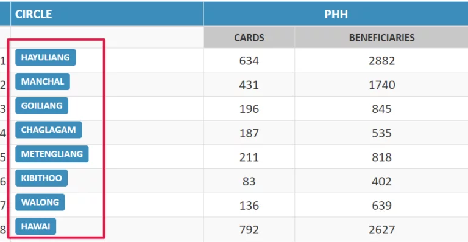Image resolution: width=468 pixels, height=242 pixels.
Task: Click cards value 83 for Kibithoo
Action: click(x=249, y=181)
